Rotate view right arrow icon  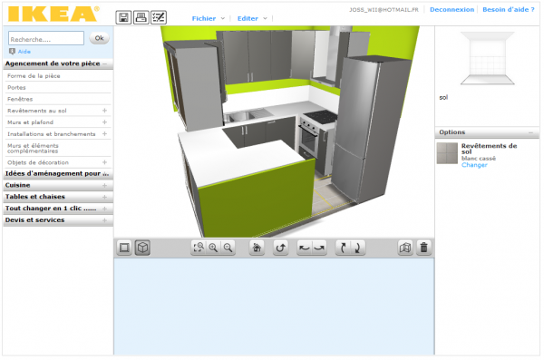tap(319, 248)
